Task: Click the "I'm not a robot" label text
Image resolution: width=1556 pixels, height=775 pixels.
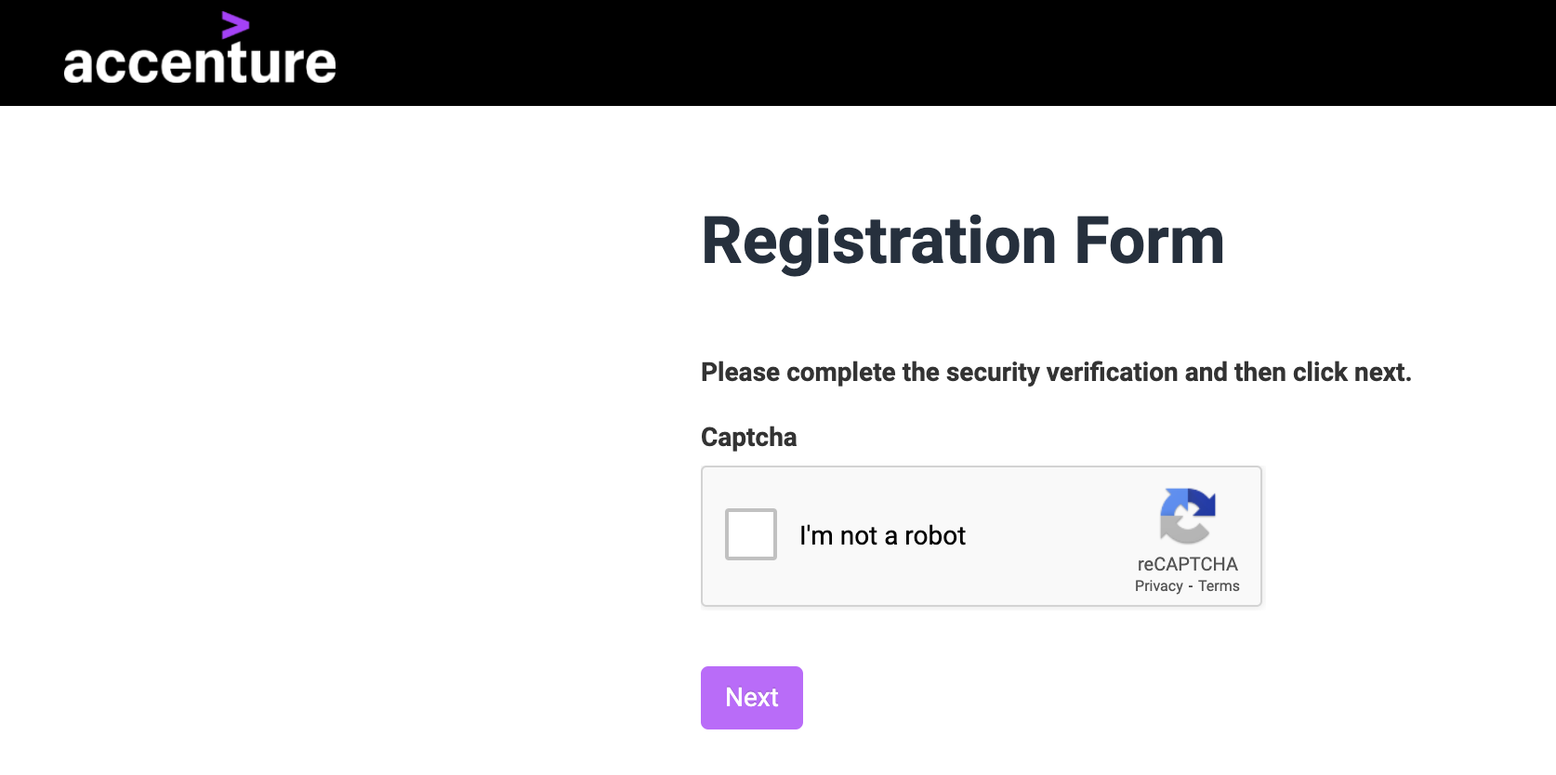Action: (882, 535)
